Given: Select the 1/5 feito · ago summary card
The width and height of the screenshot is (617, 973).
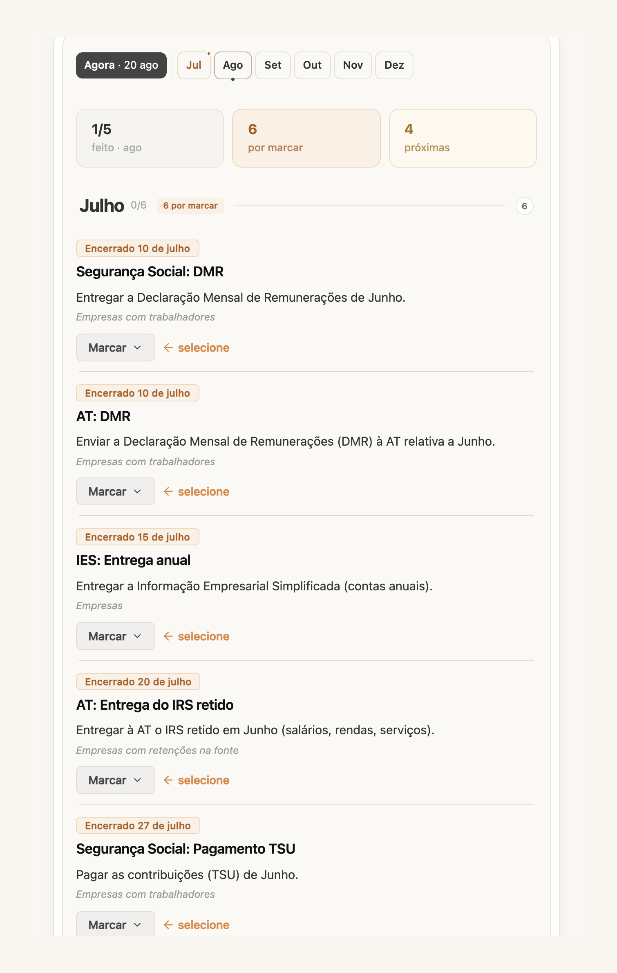Looking at the screenshot, I should (150, 138).
